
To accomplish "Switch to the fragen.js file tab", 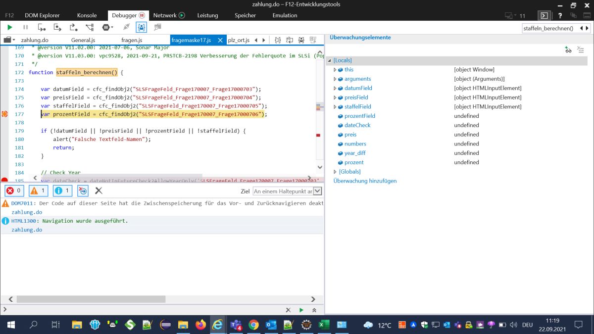I will click(x=132, y=40).
